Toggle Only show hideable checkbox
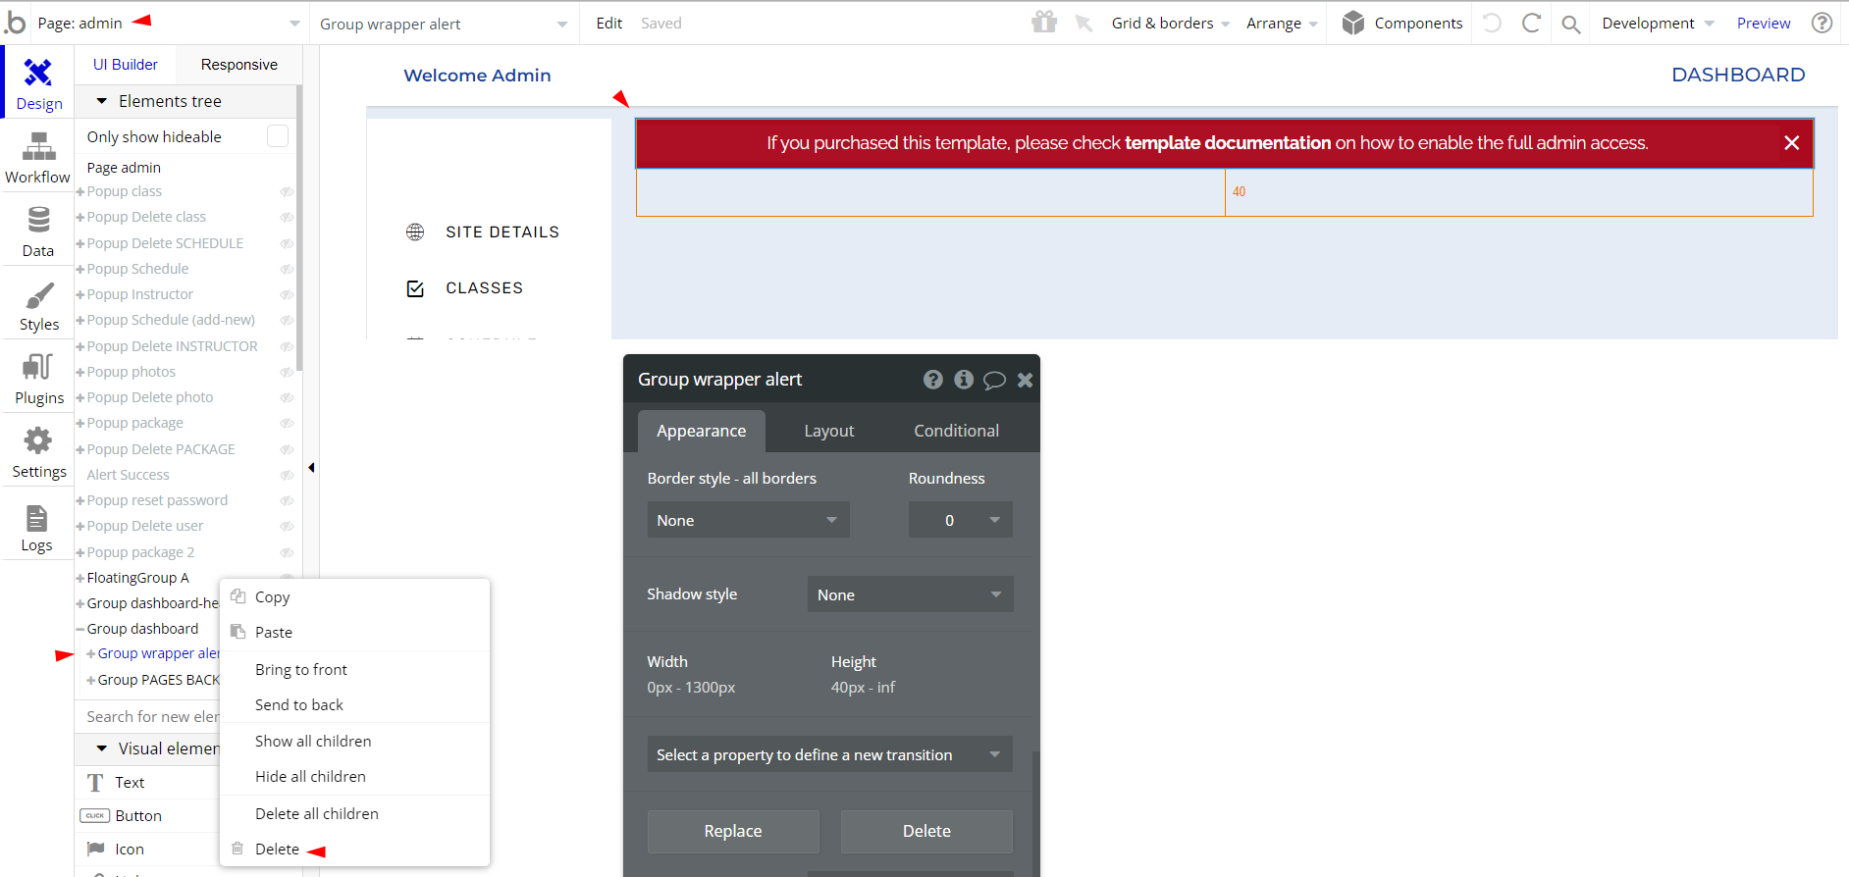Screen dimensions: 1849x877 pyautogui.click(x=278, y=136)
